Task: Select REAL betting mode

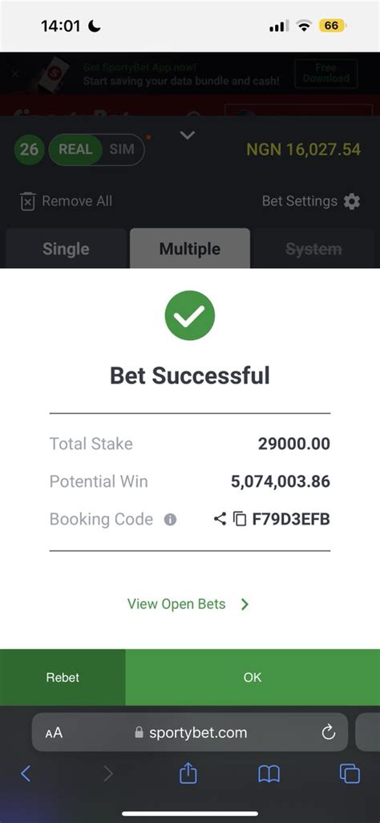Action: coord(75,149)
